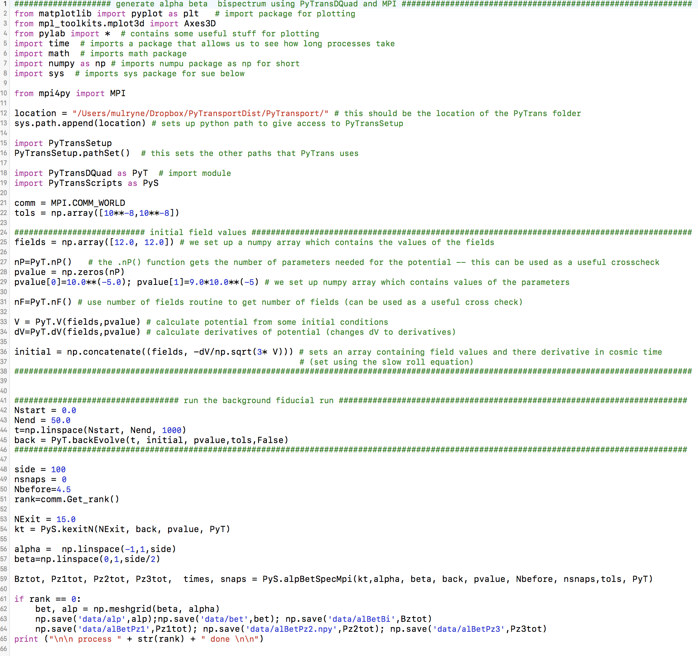Click the 'nsnaps = 0' line
The height and width of the screenshot is (656, 698).
[41, 479]
